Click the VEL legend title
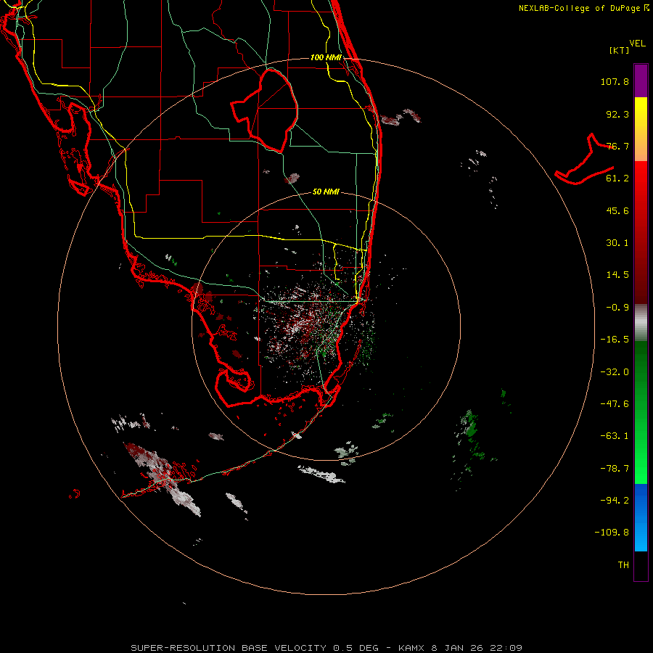 [x=637, y=44]
